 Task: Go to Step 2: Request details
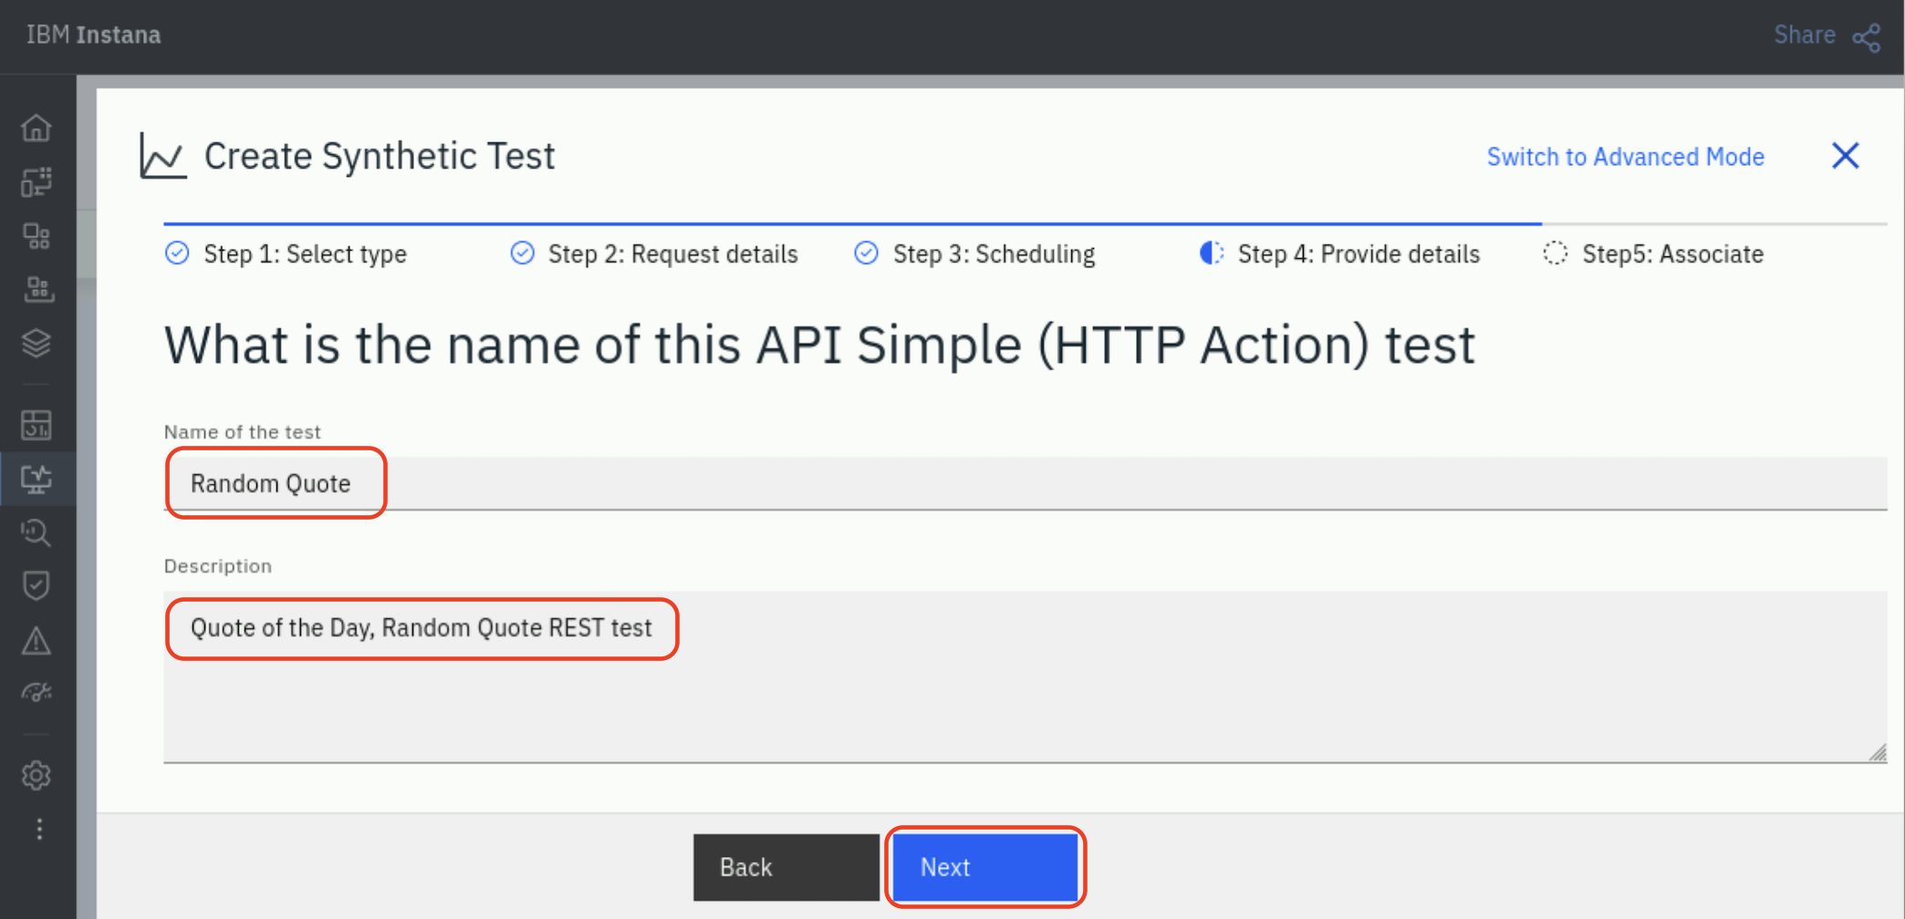click(x=672, y=253)
